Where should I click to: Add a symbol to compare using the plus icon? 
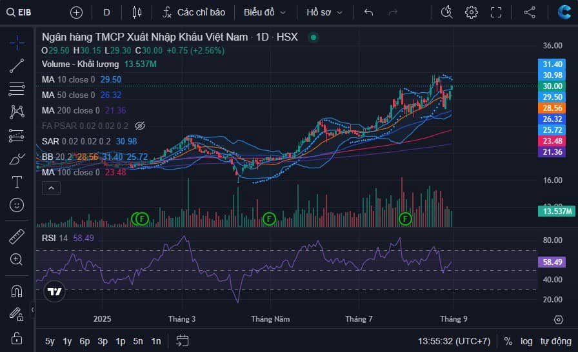tap(76, 12)
